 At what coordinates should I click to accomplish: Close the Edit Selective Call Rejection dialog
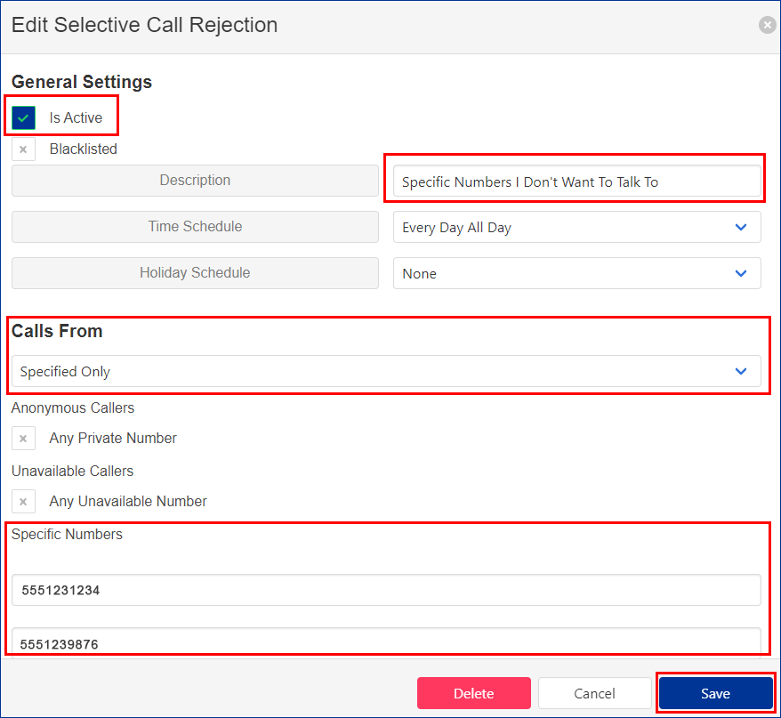point(767,26)
